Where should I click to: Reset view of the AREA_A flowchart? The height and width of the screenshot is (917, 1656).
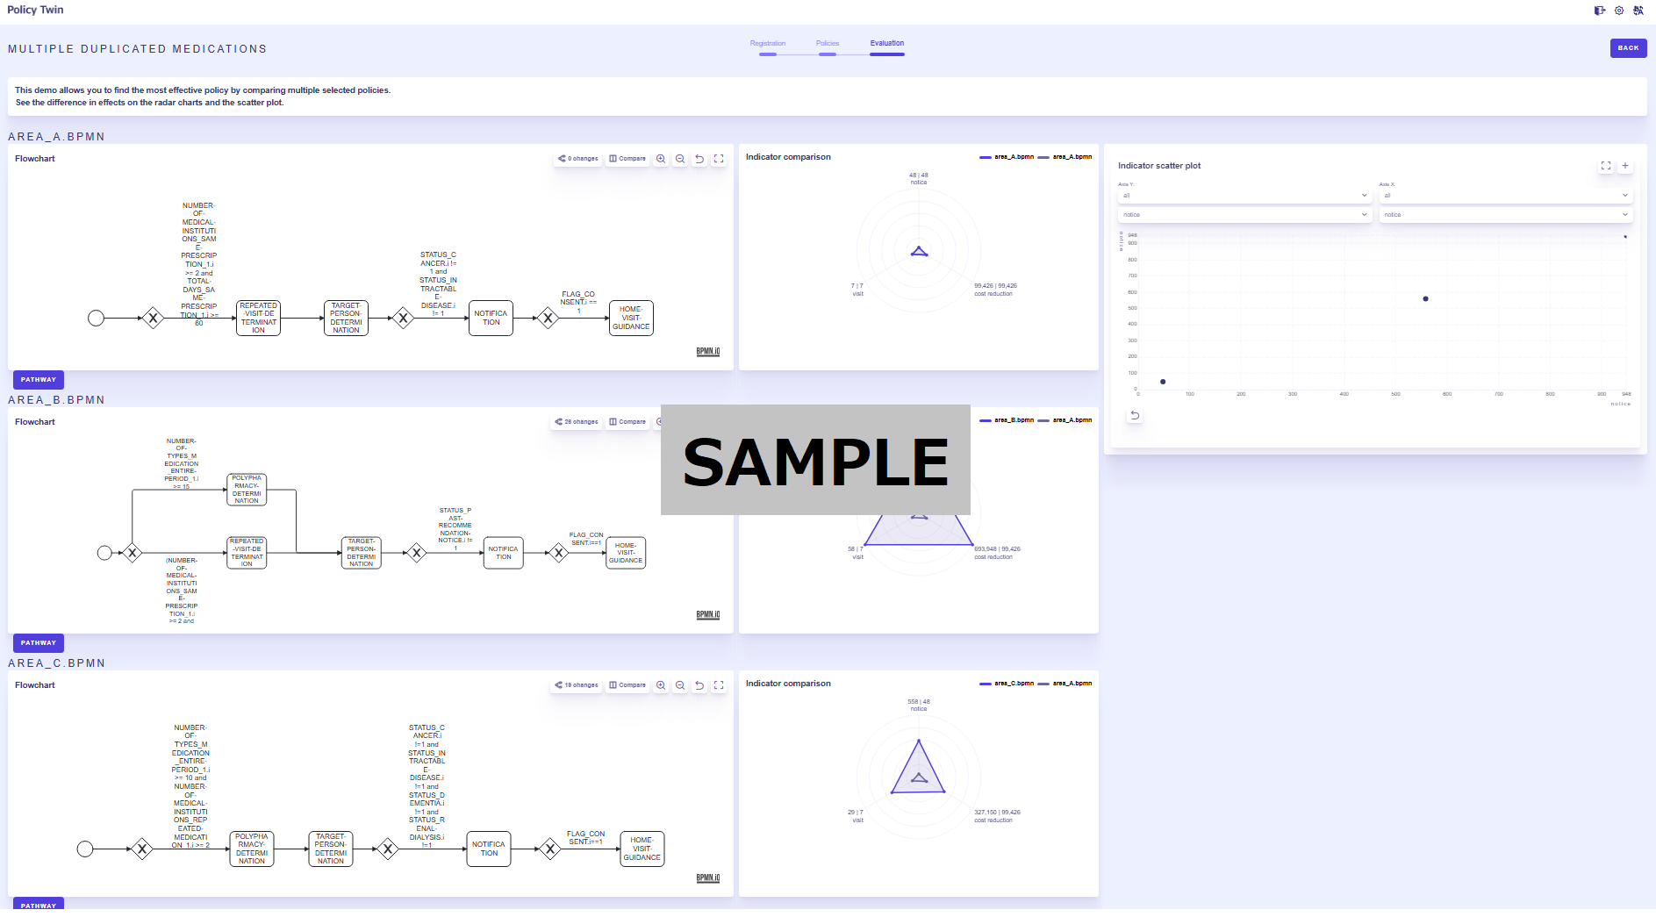pyautogui.click(x=699, y=159)
